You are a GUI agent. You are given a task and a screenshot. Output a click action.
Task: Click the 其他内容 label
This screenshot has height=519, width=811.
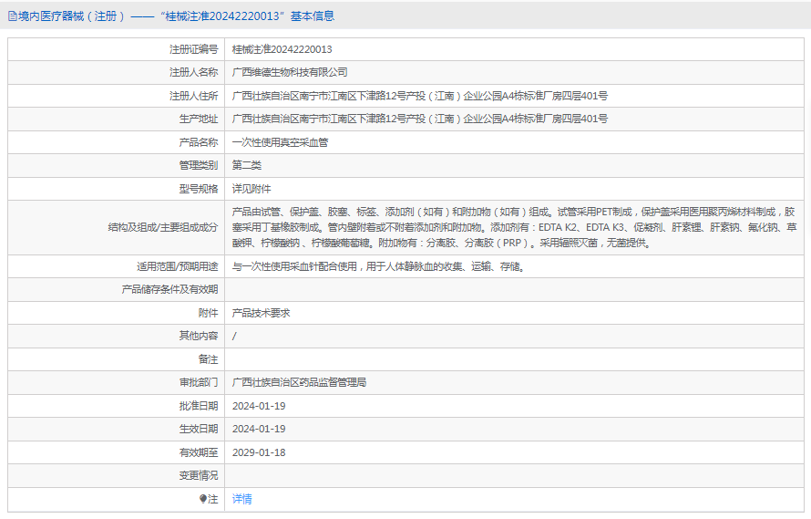[x=199, y=336]
